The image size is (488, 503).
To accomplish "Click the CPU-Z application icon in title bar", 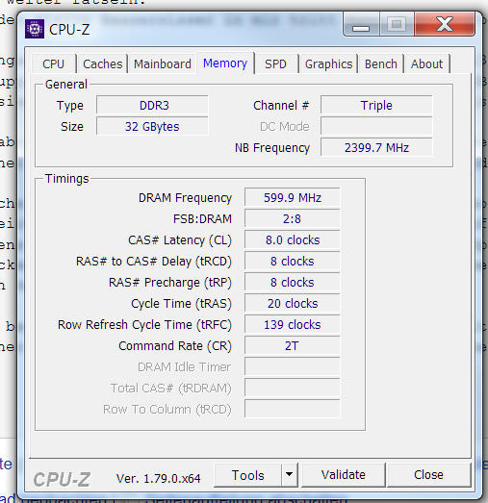I will pos(35,29).
